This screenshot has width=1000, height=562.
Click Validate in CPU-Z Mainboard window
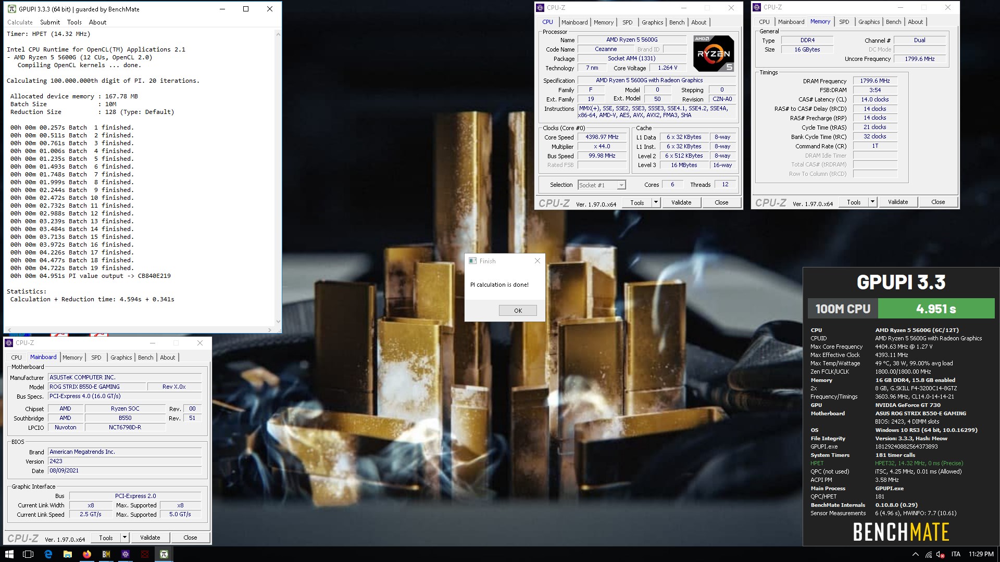149,538
